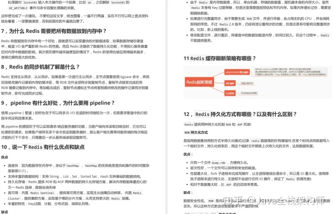Click heading "9，pipeline 有什么好处，为什么要用 pipeline？"
Image resolution: width=333 pixels, height=214 pixels.
tap(58, 103)
